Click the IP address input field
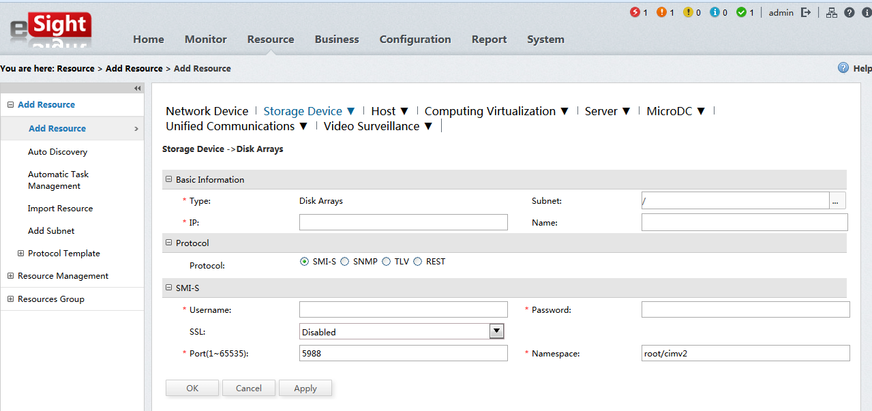 403,222
